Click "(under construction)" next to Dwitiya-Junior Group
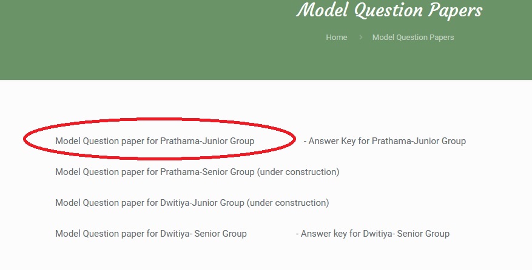Image resolution: width=532 pixels, height=270 pixels. [x=288, y=203]
